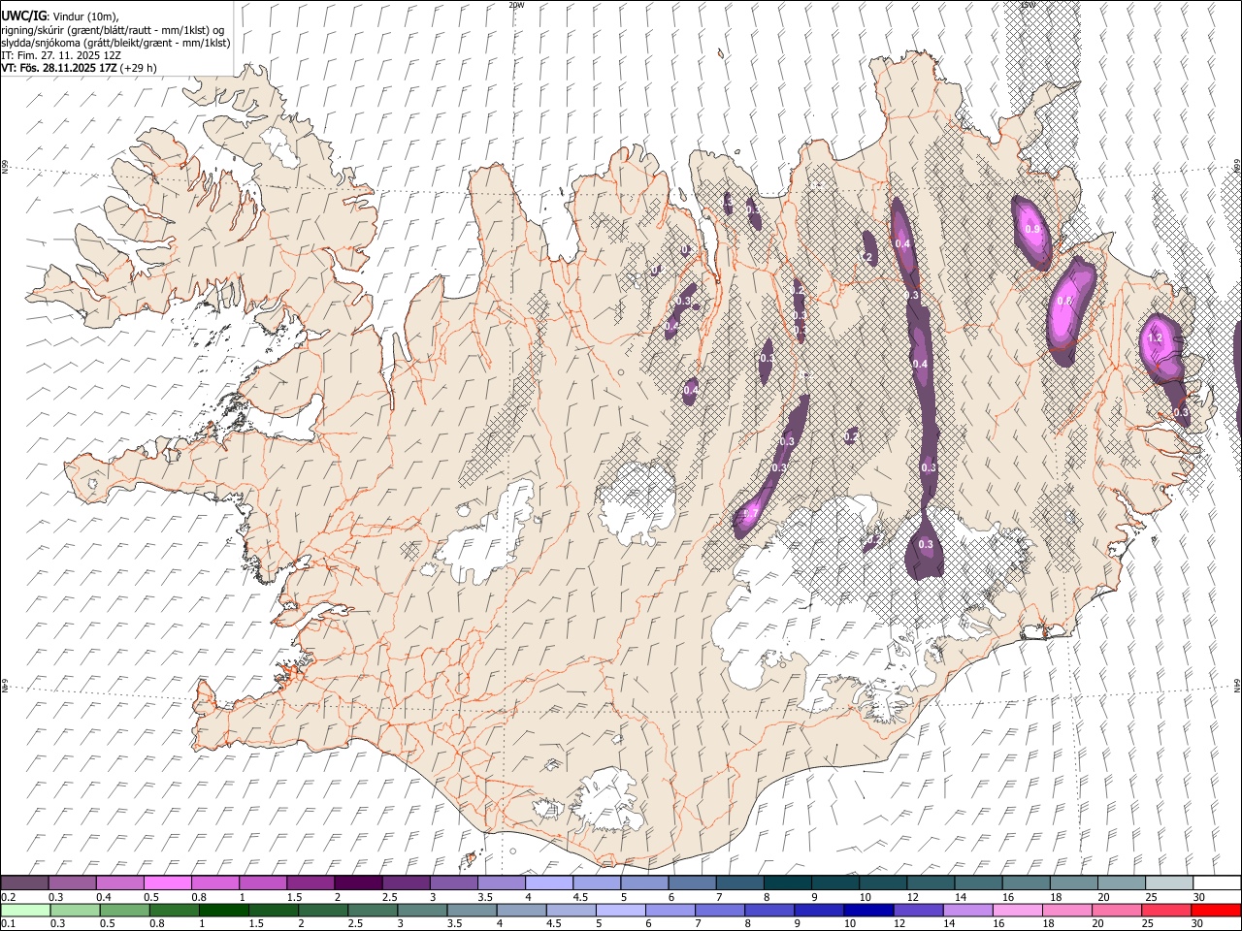The image size is (1242, 931).
Task: Click the pale green 0.1 rain legend swatch
Action: click(26, 911)
